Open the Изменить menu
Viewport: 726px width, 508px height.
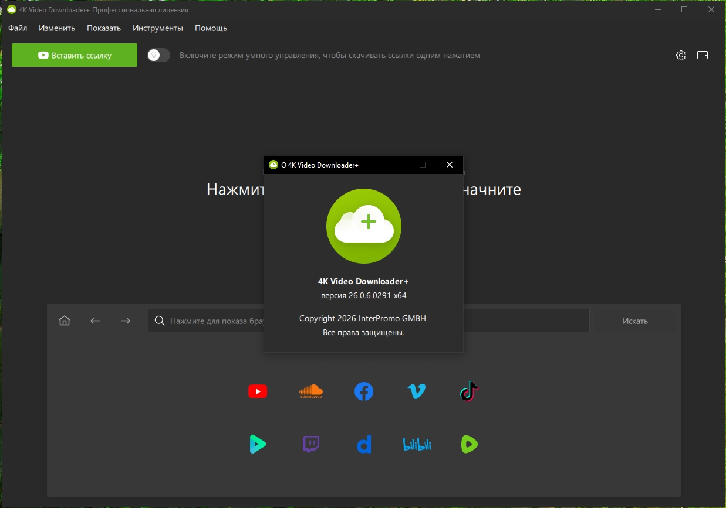(x=57, y=28)
